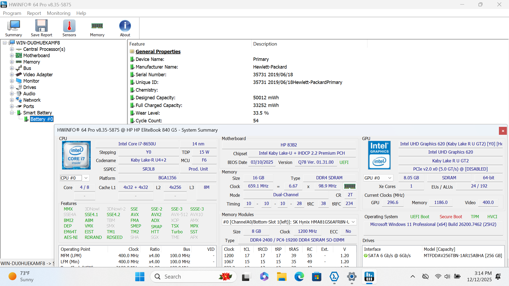509x286 pixels.
Task: Click the Intel Graphics logo image
Action: (379, 155)
